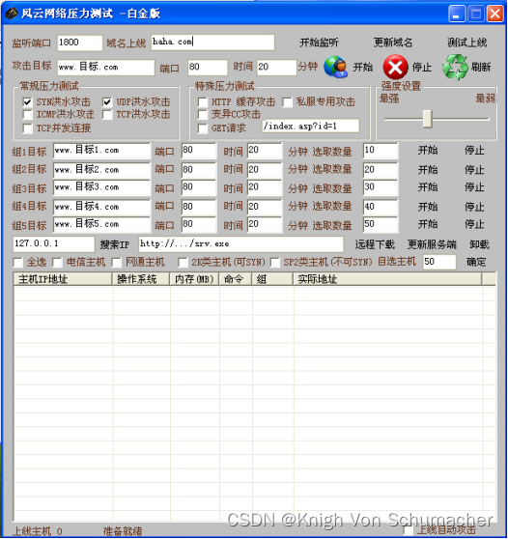Screen dimensions: 508x539
Task: Check HTTP 缓存攻击 option
Action: (203, 102)
